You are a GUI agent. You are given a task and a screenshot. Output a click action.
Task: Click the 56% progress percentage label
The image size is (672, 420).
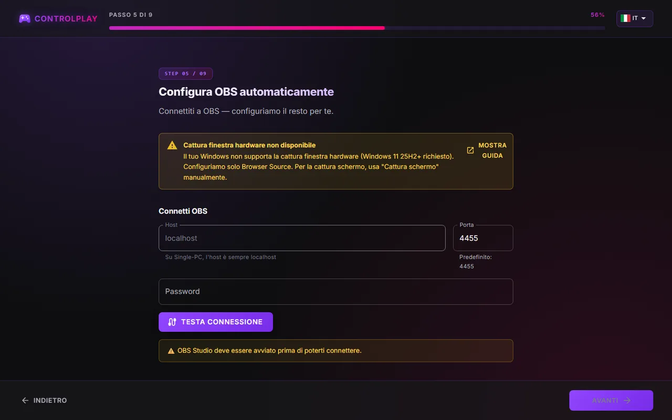point(597,15)
